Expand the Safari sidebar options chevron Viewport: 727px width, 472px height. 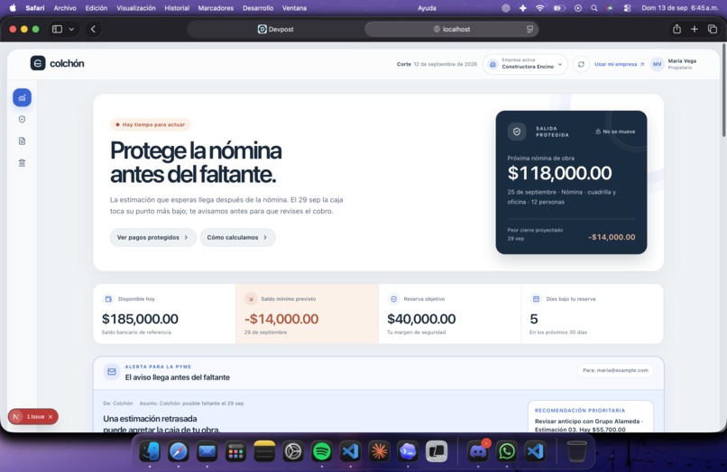[x=71, y=29]
